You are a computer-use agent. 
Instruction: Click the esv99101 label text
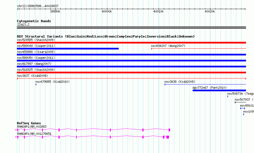(247, 106)
